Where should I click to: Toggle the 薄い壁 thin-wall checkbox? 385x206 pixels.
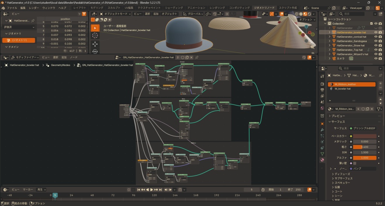tap(355, 163)
